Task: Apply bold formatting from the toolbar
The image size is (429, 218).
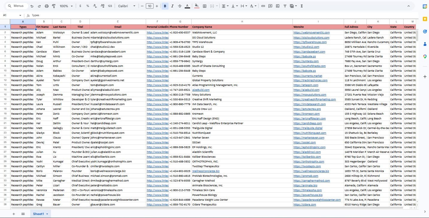Action: (x=165, y=6)
